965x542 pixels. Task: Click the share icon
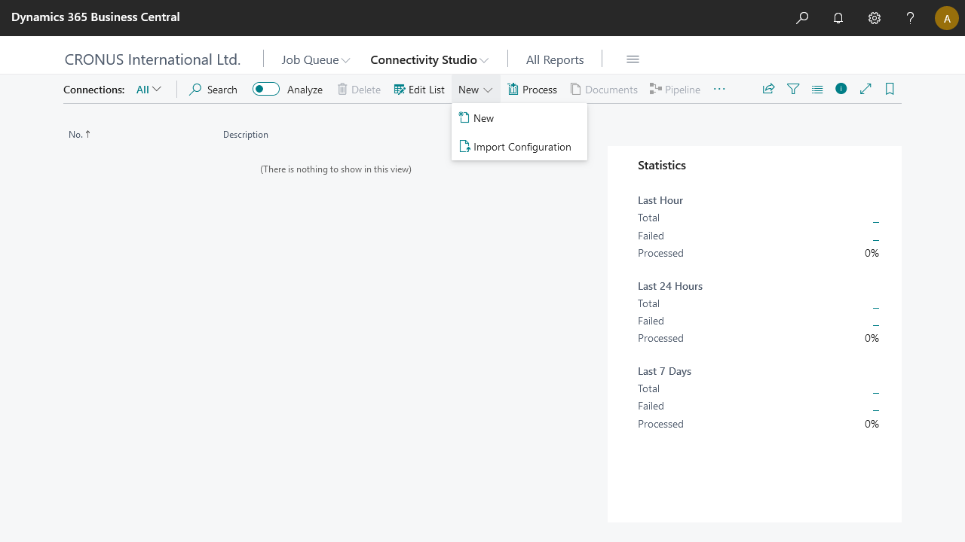tap(768, 89)
